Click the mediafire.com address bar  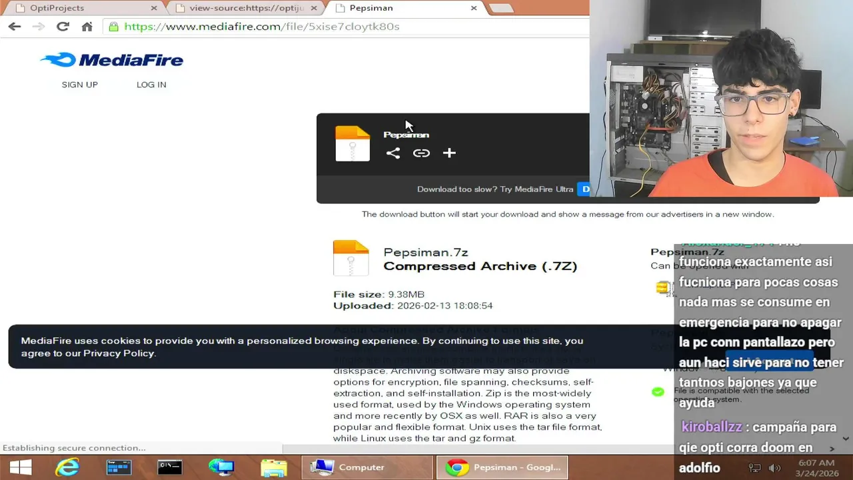(x=347, y=27)
